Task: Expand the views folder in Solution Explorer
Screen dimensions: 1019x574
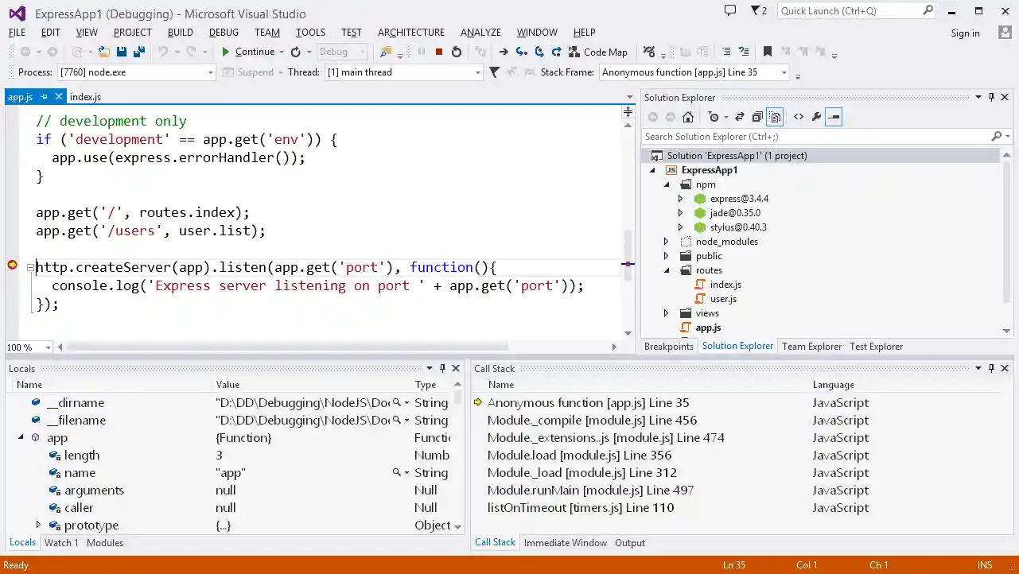Action: pyautogui.click(x=667, y=313)
